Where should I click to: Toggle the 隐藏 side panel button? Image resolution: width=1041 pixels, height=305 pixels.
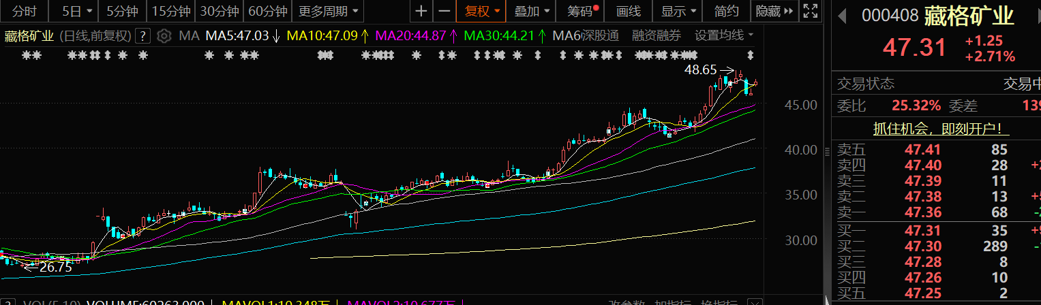coord(774,11)
